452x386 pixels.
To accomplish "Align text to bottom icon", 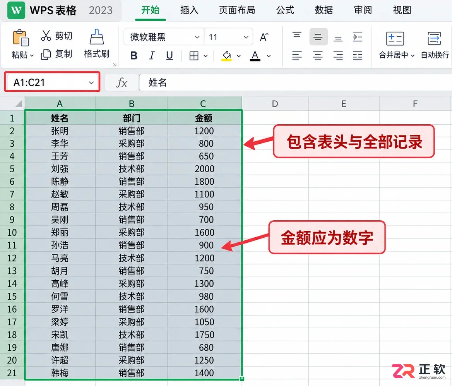I will [338, 39].
